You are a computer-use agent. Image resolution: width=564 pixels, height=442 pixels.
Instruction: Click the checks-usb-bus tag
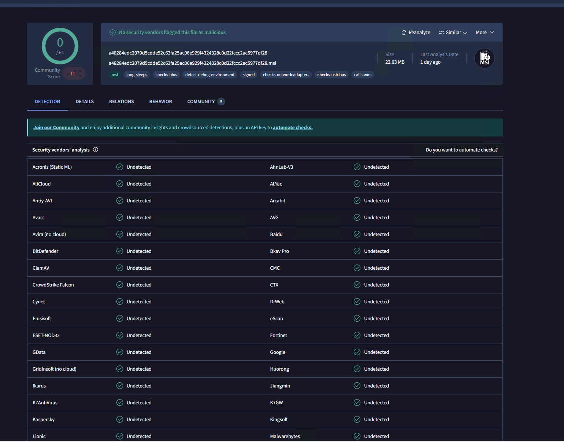(332, 75)
